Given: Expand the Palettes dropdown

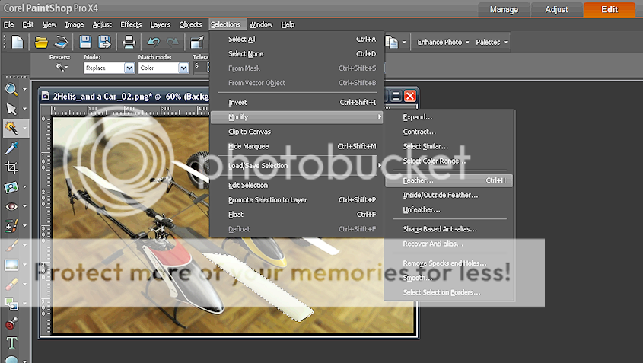Looking at the screenshot, I should 492,42.
